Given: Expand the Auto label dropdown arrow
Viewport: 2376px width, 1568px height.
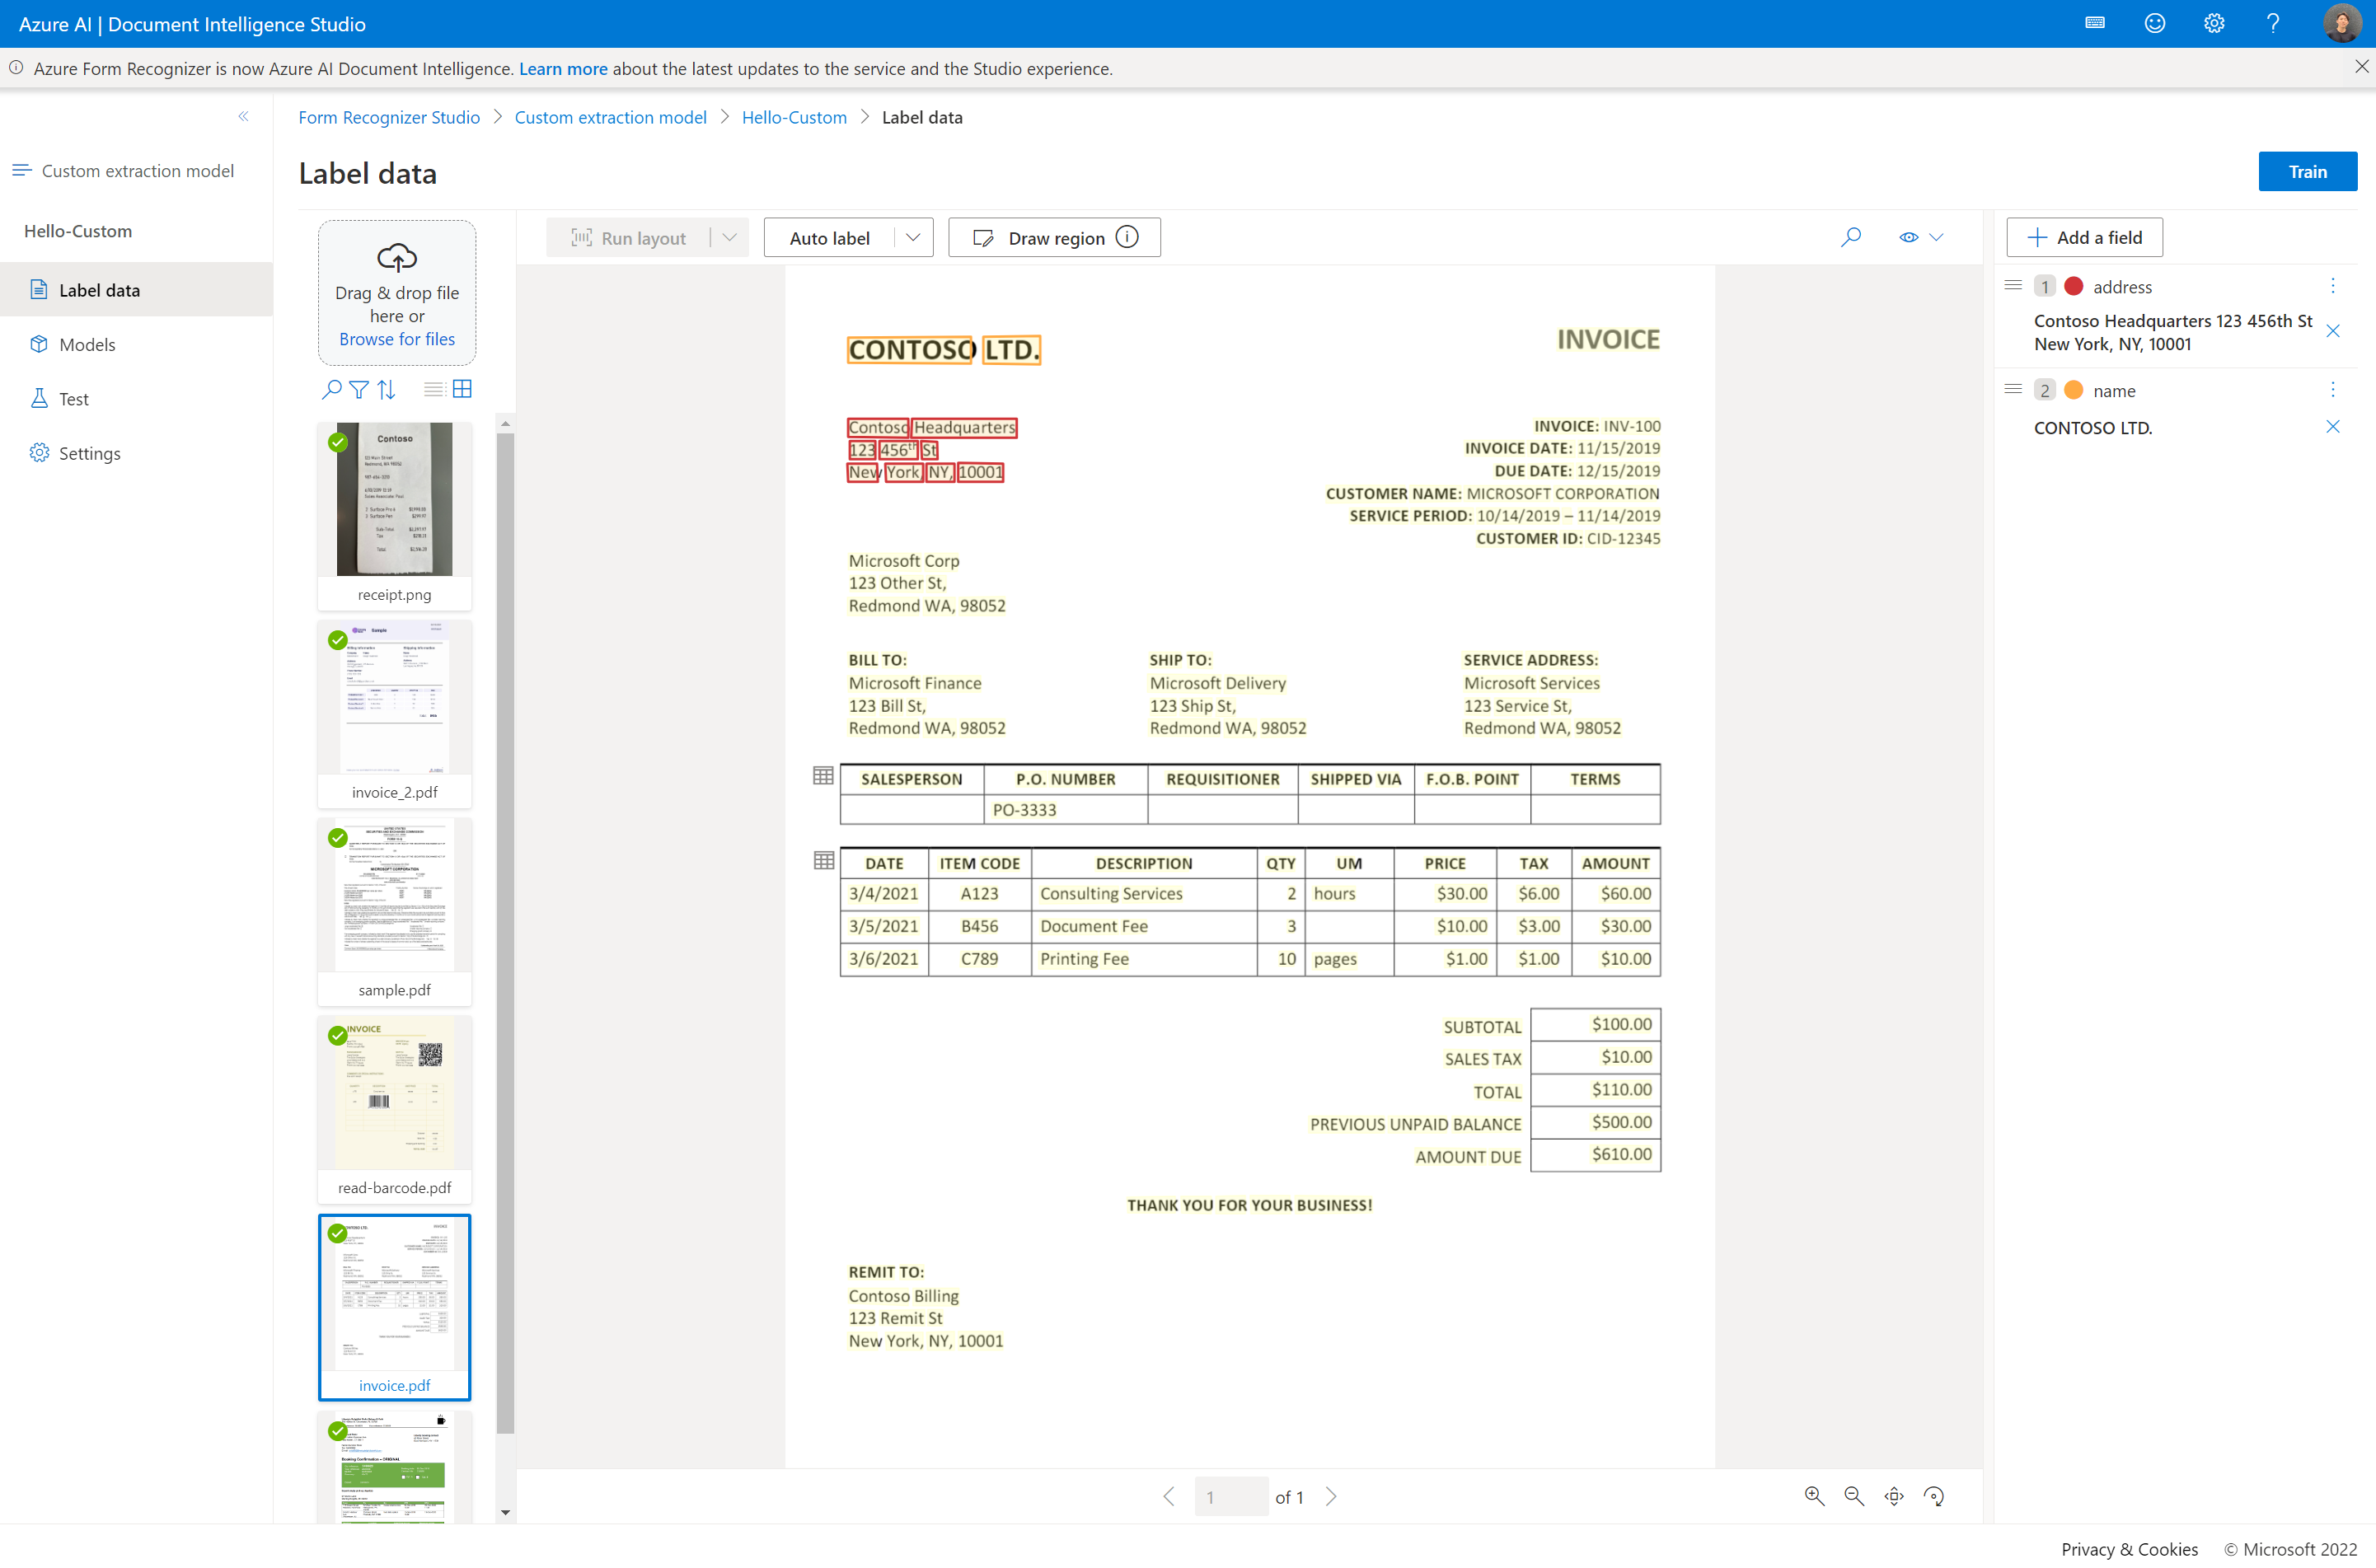Looking at the screenshot, I should (x=912, y=236).
